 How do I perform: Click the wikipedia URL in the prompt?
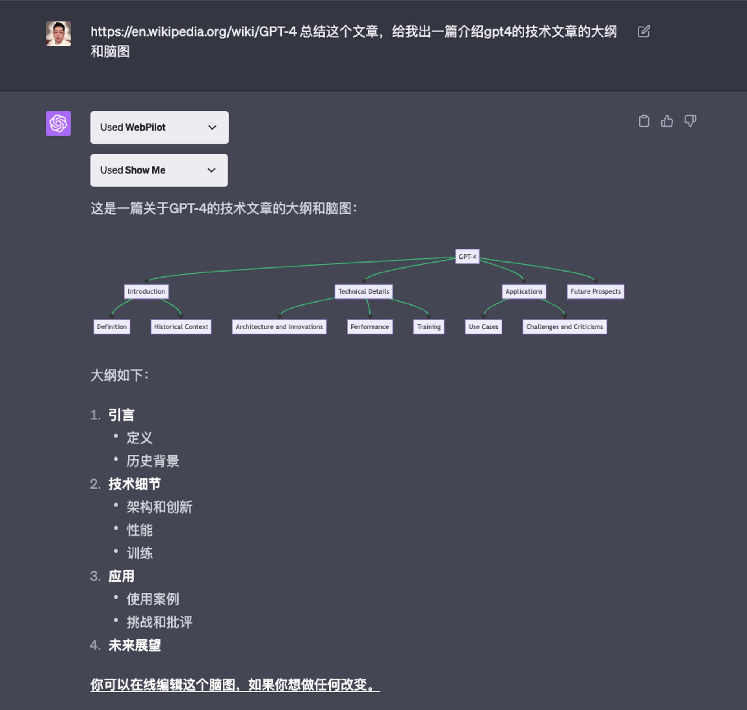pyautogui.click(x=193, y=31)
